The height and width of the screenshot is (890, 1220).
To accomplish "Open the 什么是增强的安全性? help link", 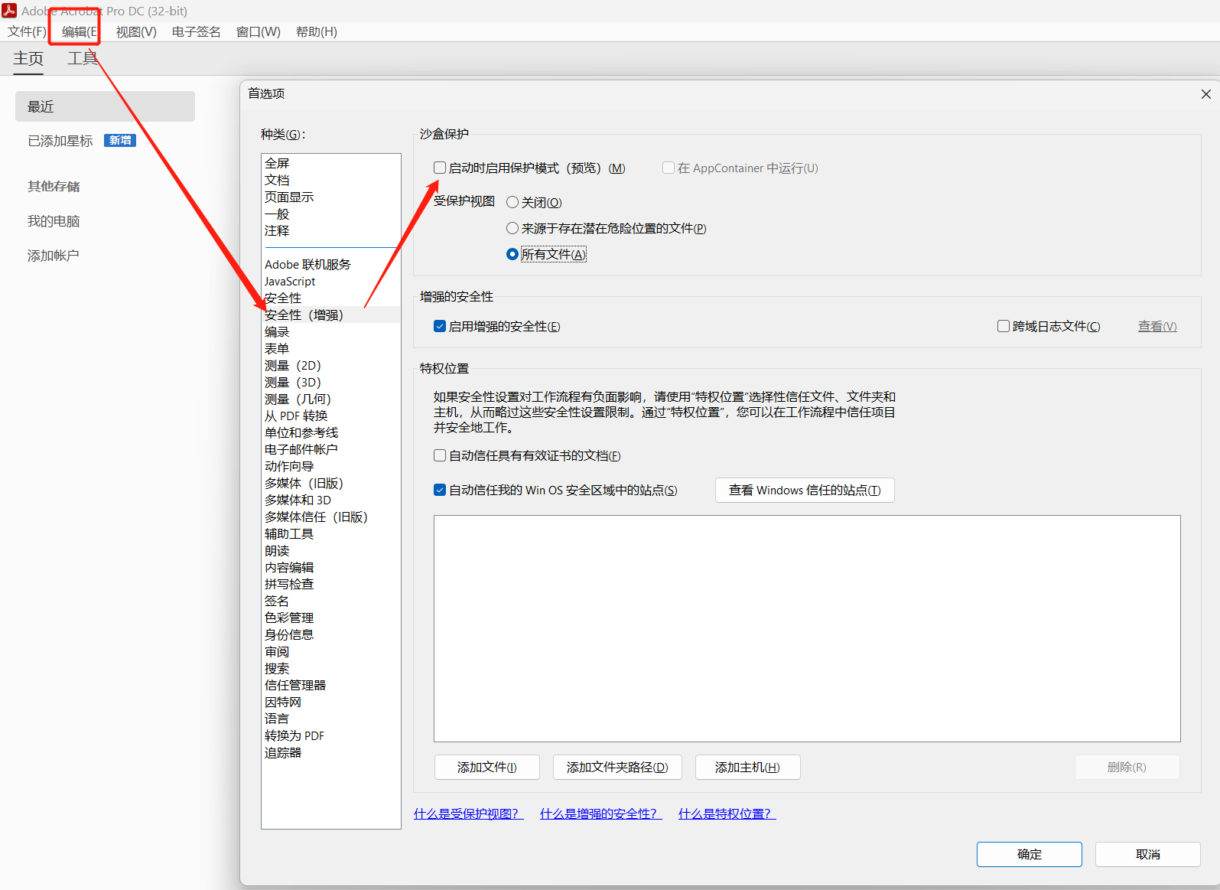I will (x=601, y=813).
